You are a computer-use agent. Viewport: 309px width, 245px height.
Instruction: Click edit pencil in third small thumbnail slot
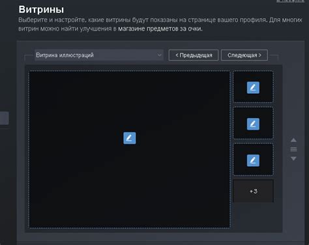click(x=253, y=160)
